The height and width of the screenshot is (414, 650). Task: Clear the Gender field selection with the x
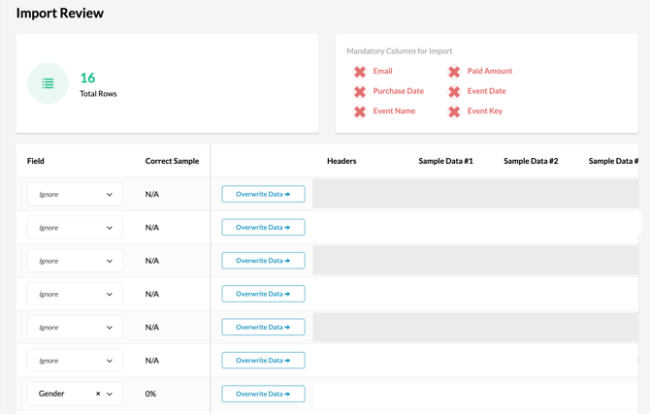(x=98, y=394)
